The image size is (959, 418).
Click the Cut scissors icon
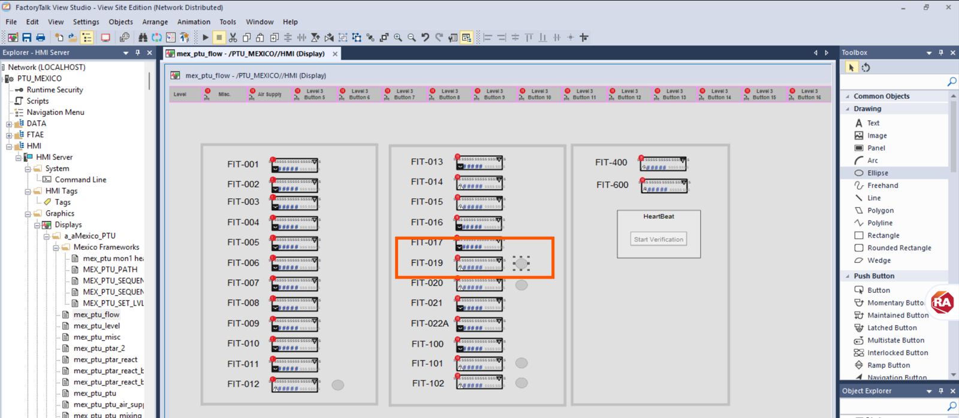233,38
